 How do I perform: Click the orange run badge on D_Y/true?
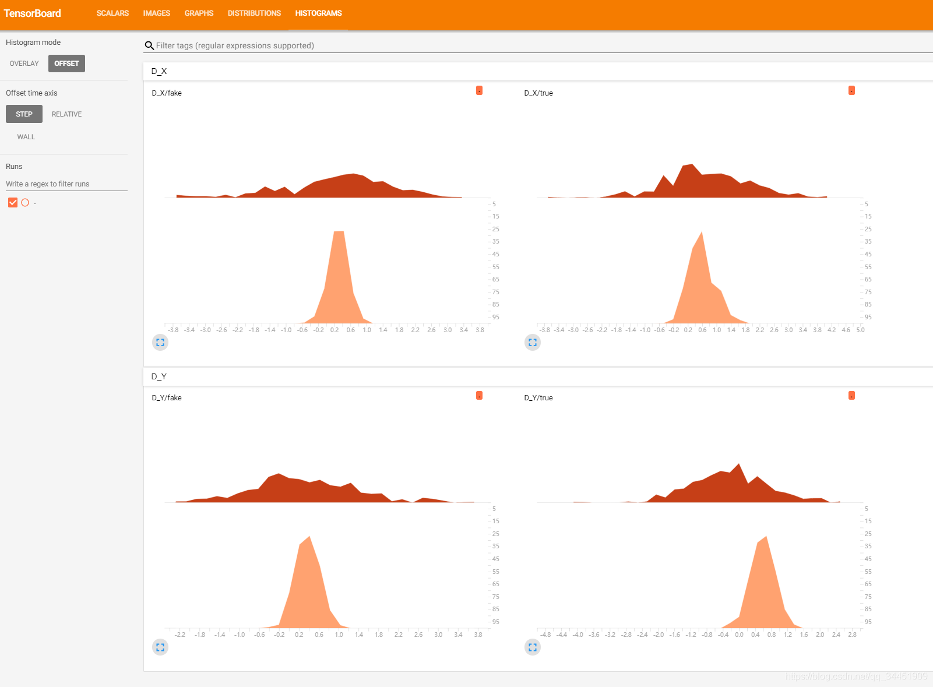pos(851,396)
